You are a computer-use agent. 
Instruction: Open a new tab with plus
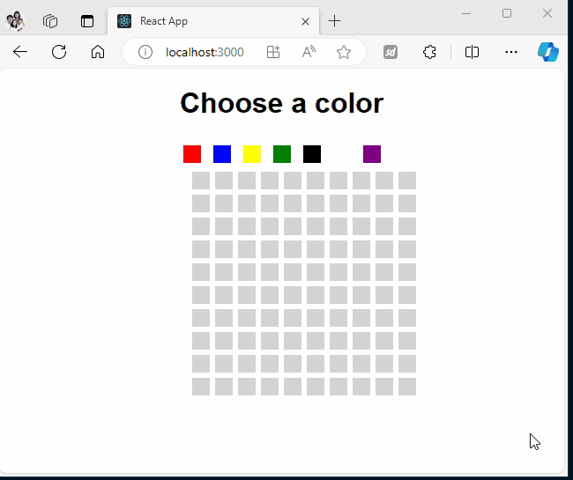coord(334,21)
